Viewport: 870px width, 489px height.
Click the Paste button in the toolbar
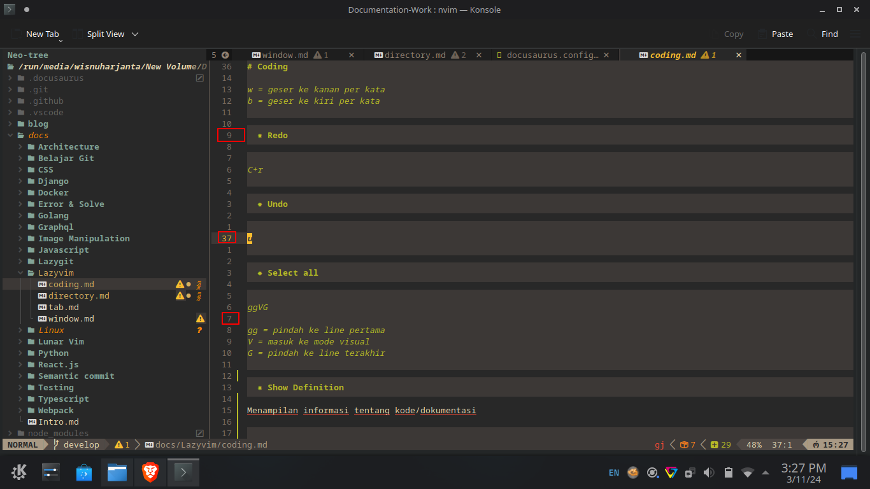tap(782, 34)
